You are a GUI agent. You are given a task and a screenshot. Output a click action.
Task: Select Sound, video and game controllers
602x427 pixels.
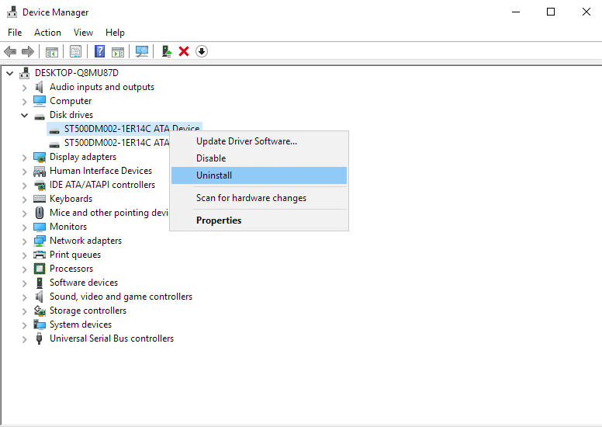(120, 297)
